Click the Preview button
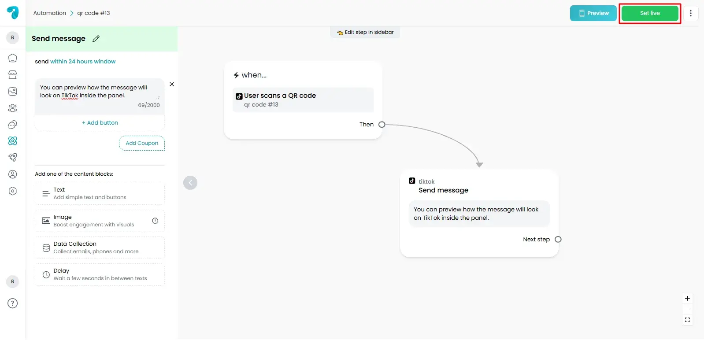Image resolution: width=704 pixels, height=340 pixels. point(593,13)
